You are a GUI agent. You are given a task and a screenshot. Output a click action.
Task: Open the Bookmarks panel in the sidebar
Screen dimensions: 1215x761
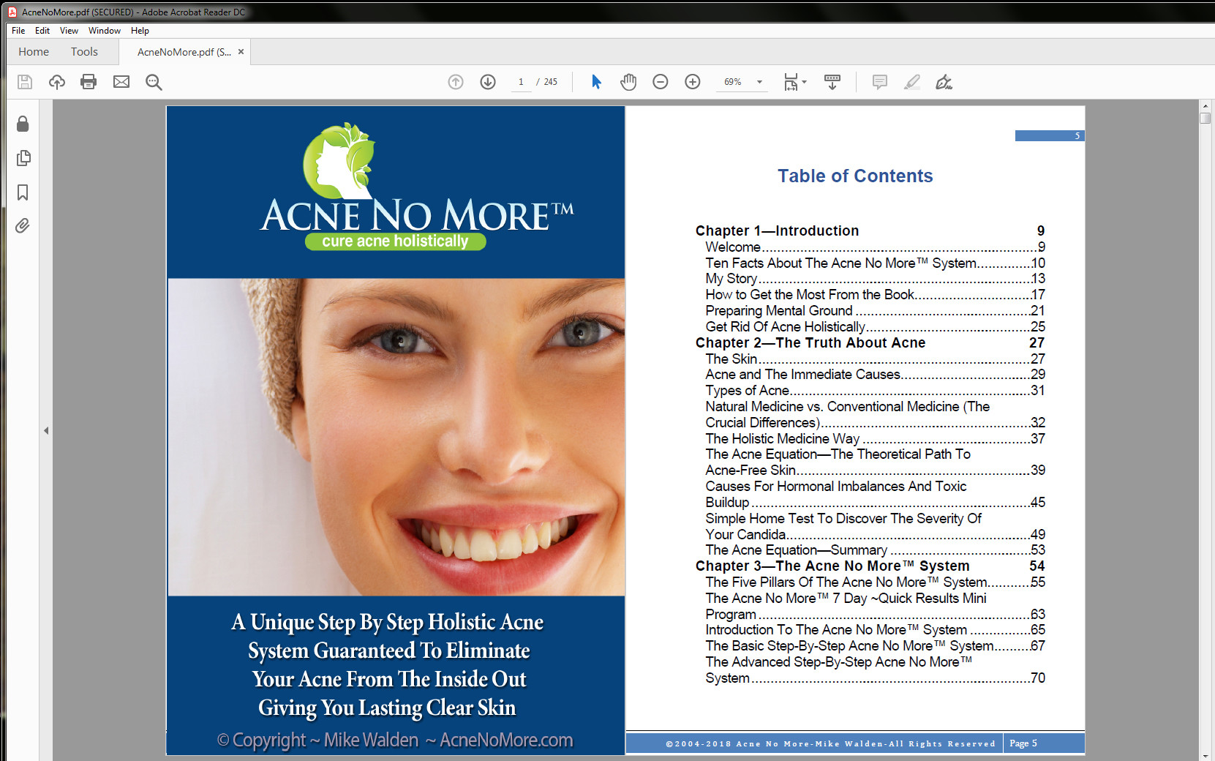pyautogui.click(x=23, y=192)
